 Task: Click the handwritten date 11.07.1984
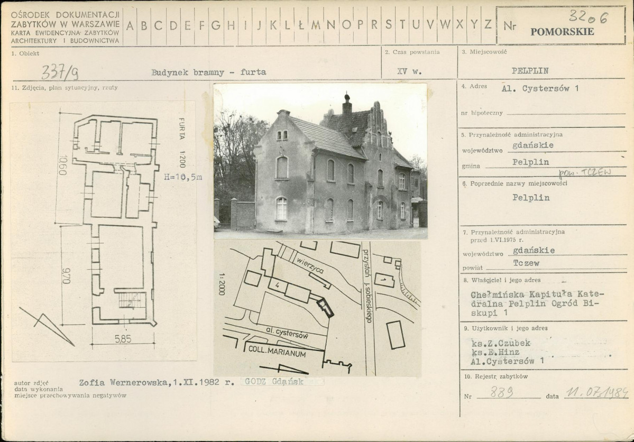coord(596,392)
